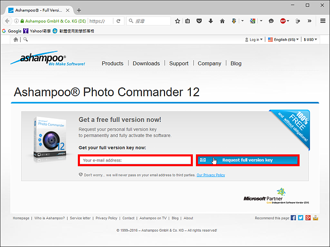The image size is (330, 247).
Task: Expand the download helper dropdown arrow
Action: click(x=242, y=21)
